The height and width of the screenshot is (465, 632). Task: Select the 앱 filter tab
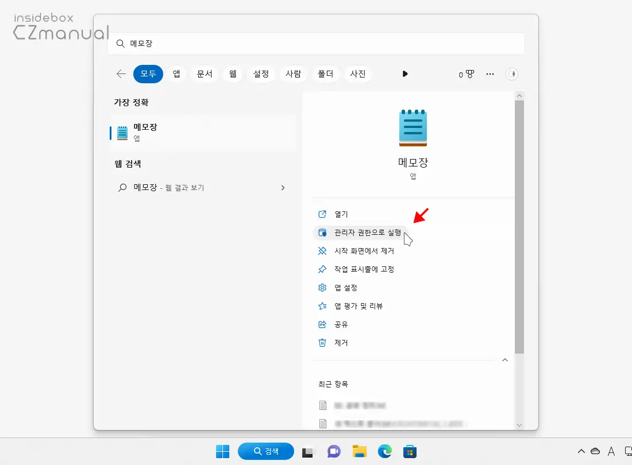coord(176,73)
